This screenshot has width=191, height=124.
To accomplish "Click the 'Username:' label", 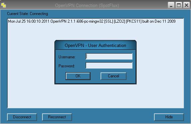I will point(67,57).
